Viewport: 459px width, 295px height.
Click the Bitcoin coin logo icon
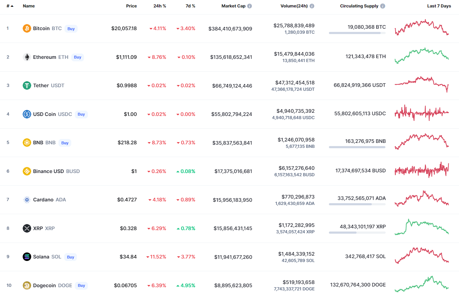pos(27,28)
